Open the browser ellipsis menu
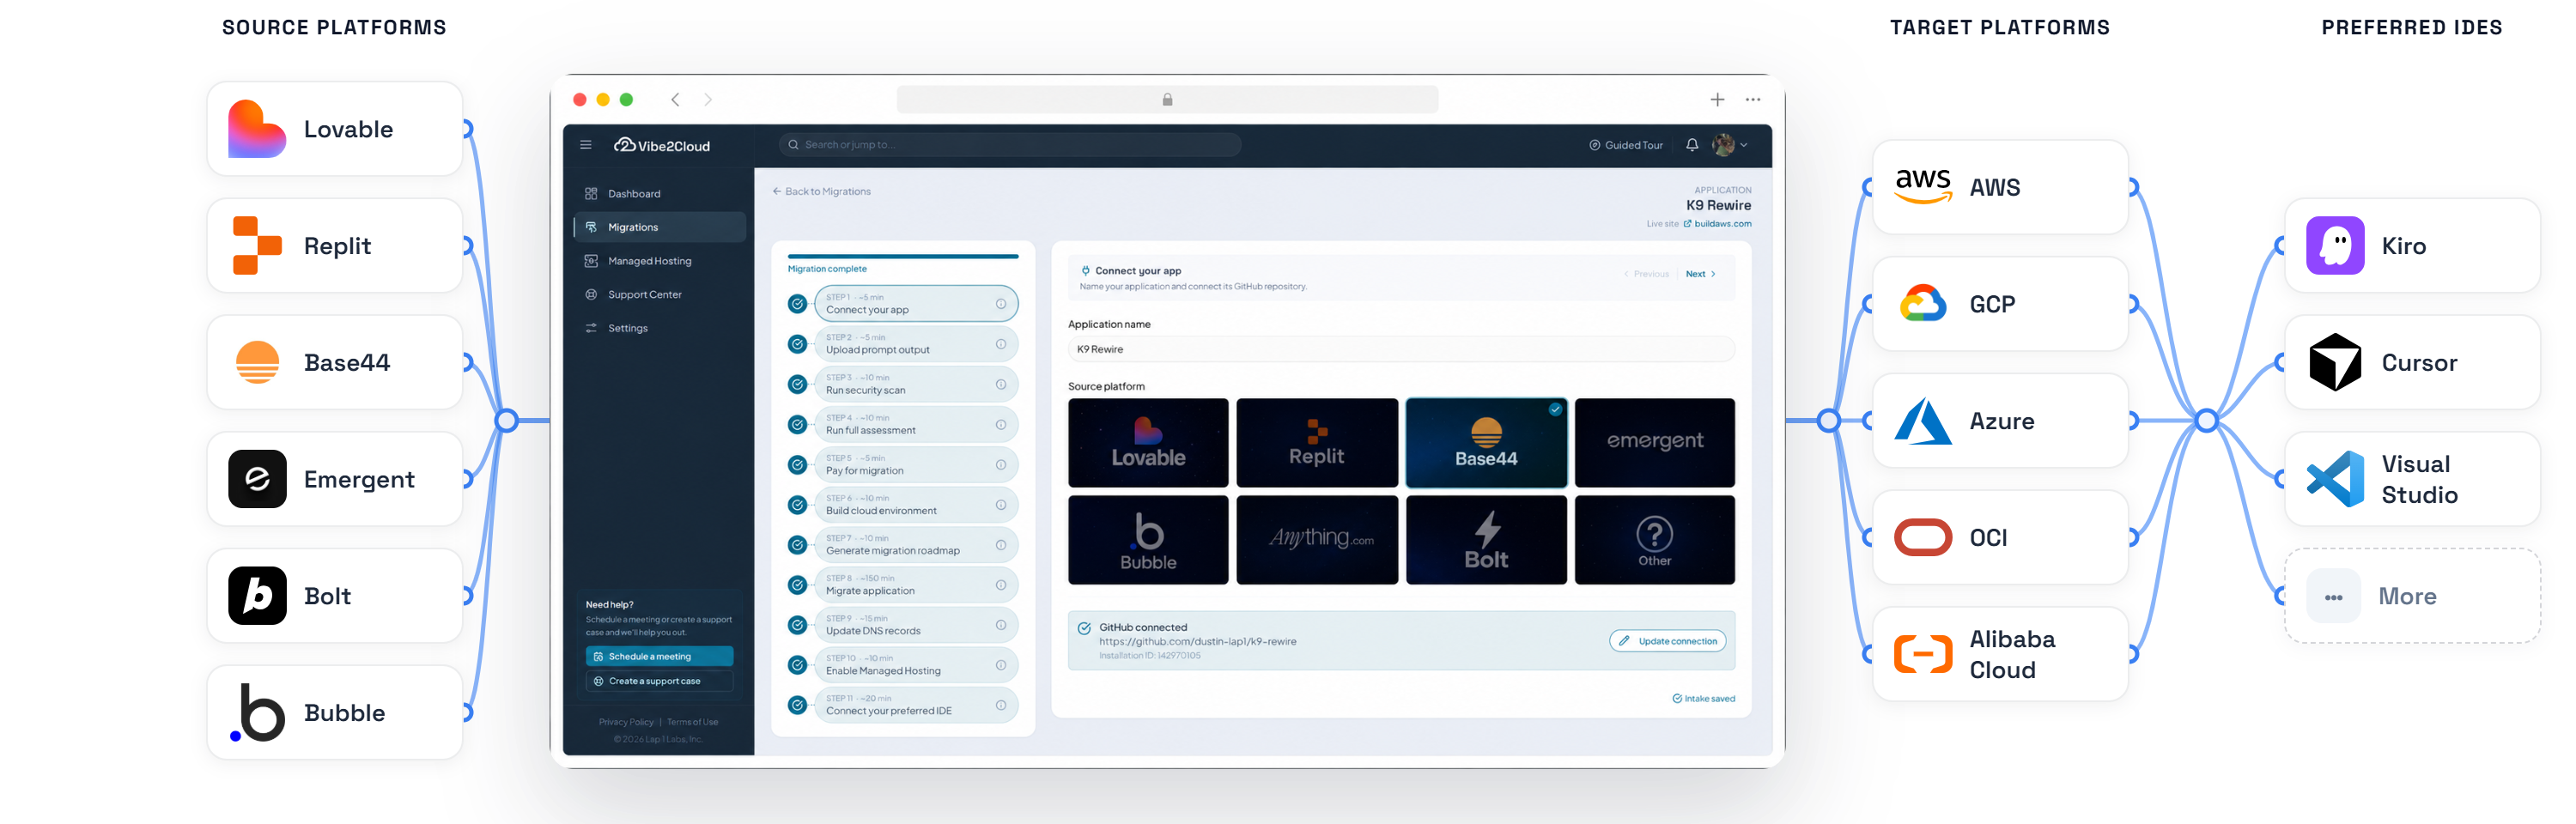The image size is (2576, 824). tap(1753, 100)
